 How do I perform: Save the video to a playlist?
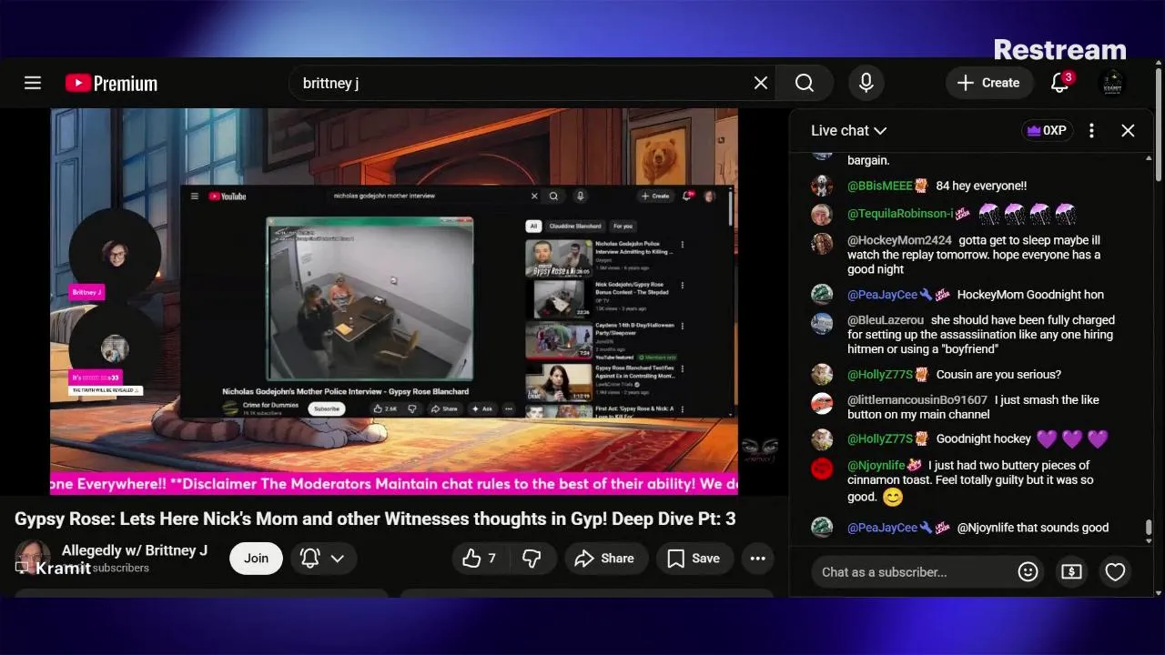coord(694,559)
